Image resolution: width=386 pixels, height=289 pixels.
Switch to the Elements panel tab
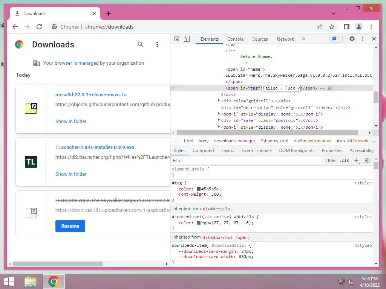(210, 39)
